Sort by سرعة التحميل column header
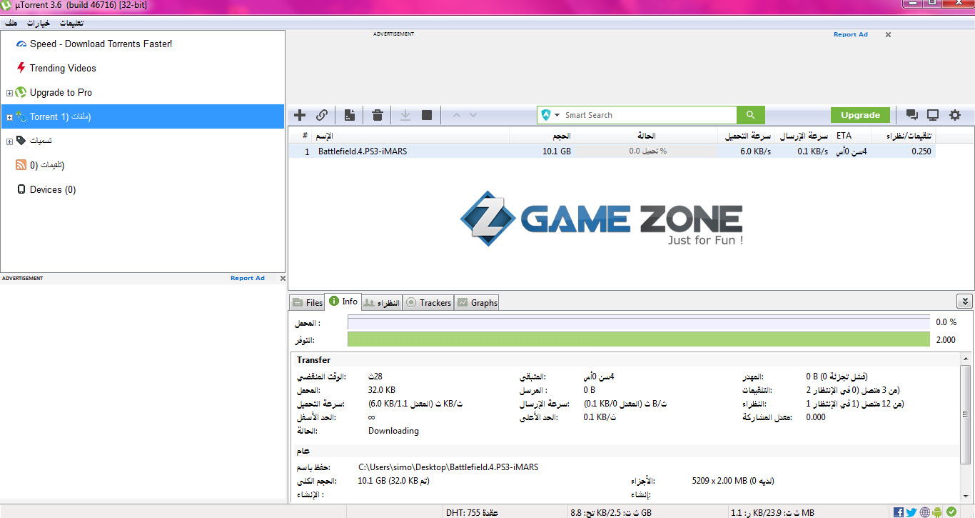 (x=746, y=136)
